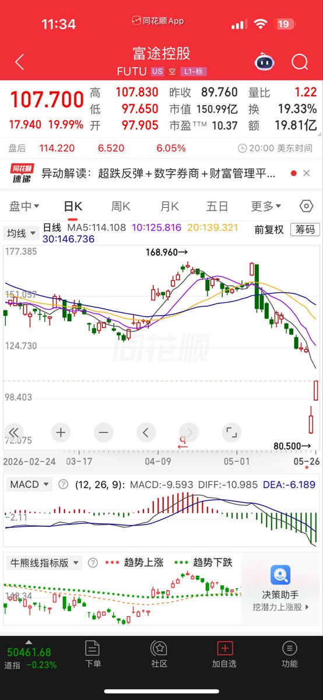
Task: Expand the index bar arrow above 道指
Action: tap(29, 641)
